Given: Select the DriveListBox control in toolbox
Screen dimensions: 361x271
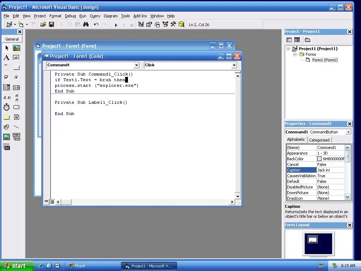Looking at the screenshot, I should coord(16,107).
